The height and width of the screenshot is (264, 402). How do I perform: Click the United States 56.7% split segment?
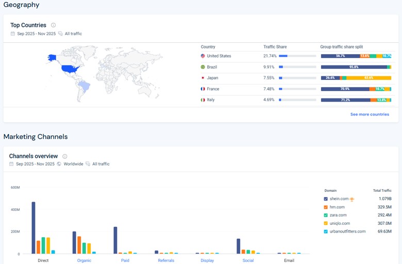pyautogui.click(x=341, y=56)
